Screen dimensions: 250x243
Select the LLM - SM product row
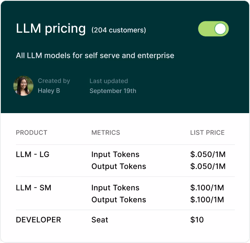tap(125, 193)
